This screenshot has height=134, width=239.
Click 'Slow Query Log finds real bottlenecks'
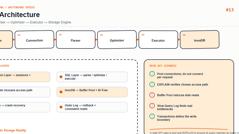click(175, 108)
